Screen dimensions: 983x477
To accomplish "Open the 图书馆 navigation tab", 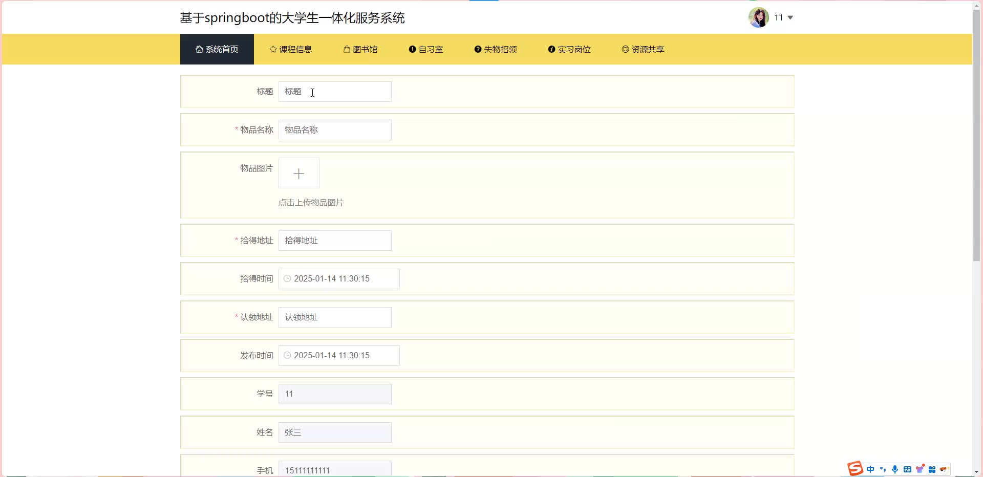I will point(360,50).
